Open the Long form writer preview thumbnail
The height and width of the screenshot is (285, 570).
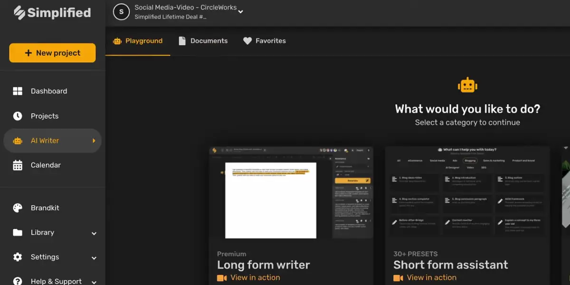[x=291, y=194]
